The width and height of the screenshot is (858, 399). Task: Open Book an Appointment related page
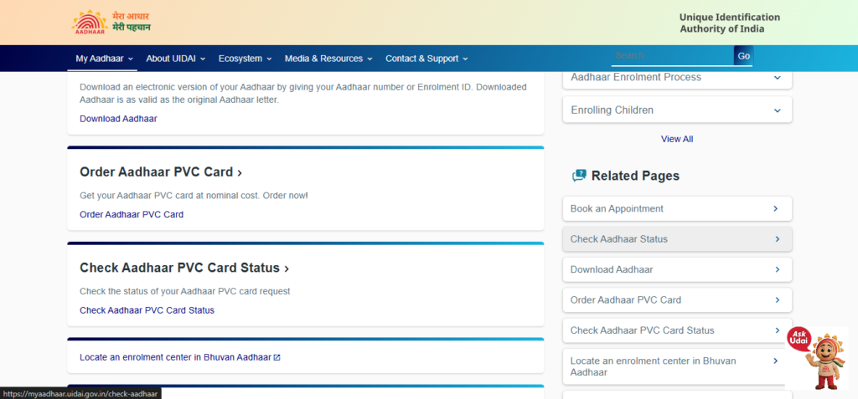coord(677,209)
